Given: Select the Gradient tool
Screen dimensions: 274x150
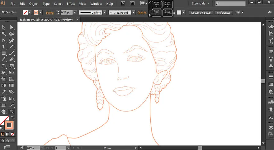Looking at the screenshot, I should click(12, 85).
